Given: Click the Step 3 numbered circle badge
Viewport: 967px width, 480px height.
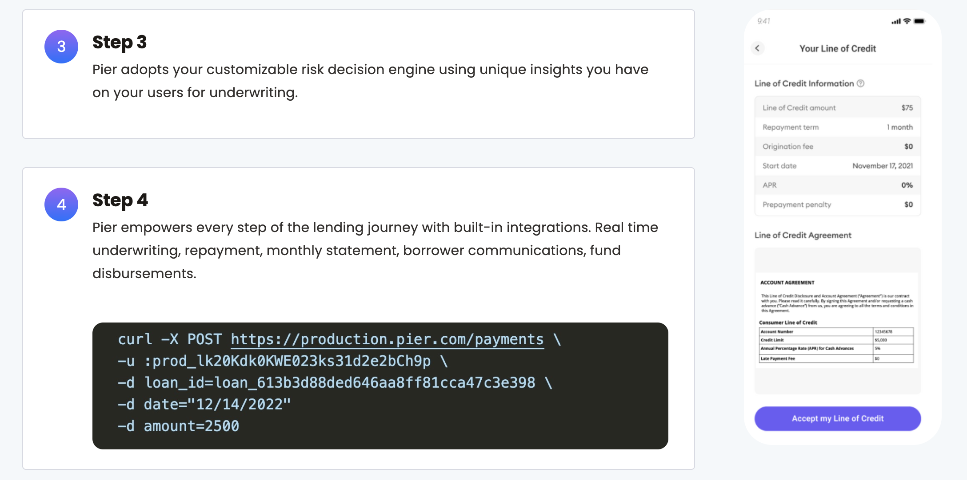Looking at the screenshot, I should pyautogui.click(x=61, y=47).
